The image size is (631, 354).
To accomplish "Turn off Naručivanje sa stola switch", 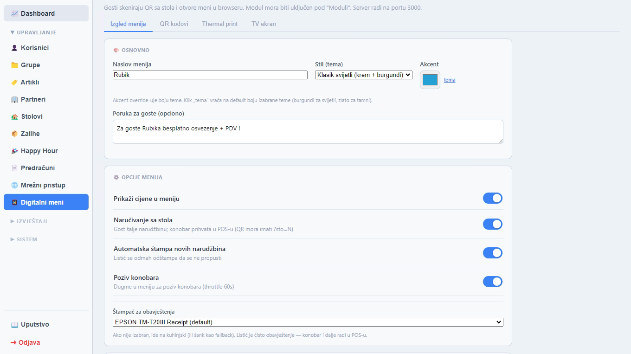I will coord(493,224).
